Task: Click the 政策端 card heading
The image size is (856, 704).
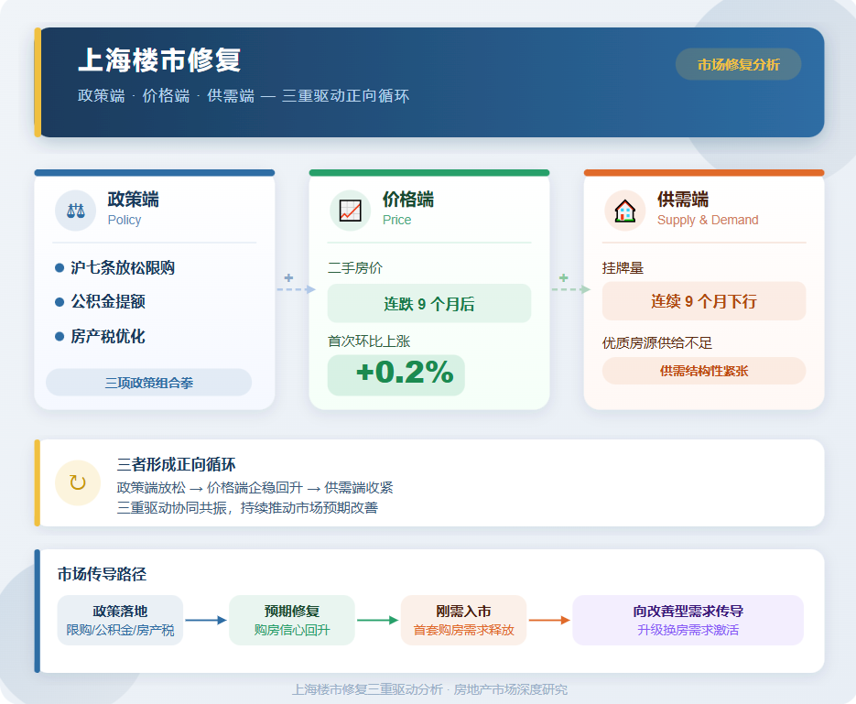Action: point(133,200)
